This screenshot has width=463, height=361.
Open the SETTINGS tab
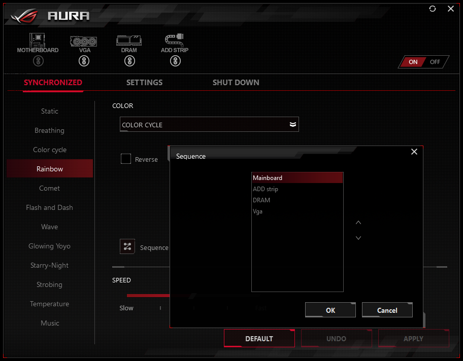pos(144,83)
